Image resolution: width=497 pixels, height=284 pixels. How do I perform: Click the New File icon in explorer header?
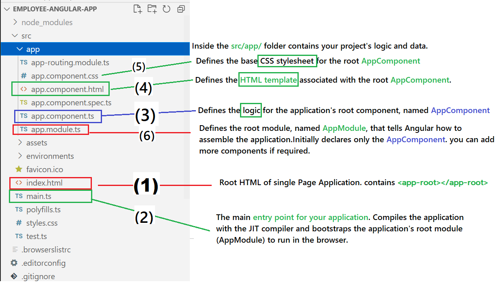point(138,9)
